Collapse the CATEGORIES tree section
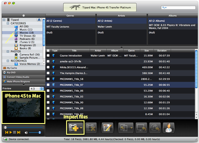The width and height of the screenshot is (199, 143). [8, 23]
